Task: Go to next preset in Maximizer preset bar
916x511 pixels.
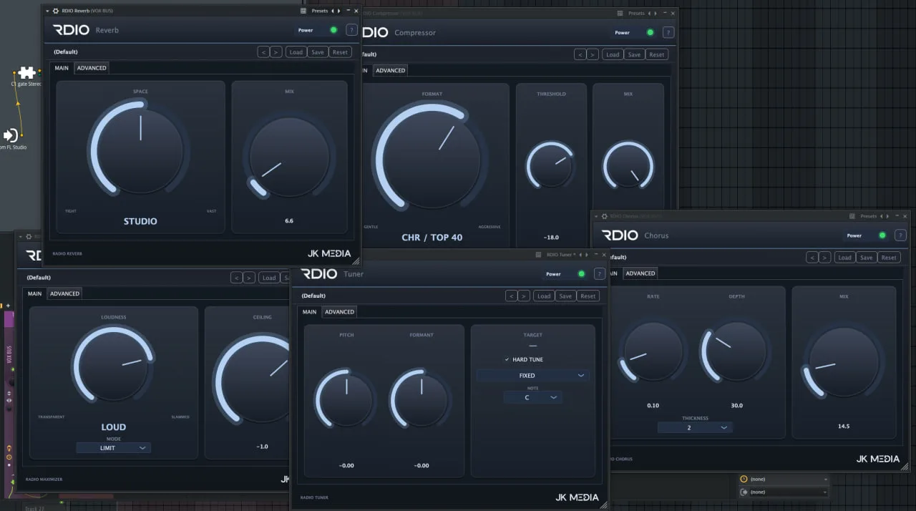Action: tap(249, 278)
